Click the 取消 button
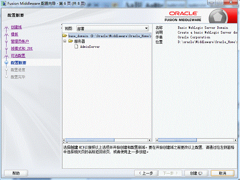Screen dimensions: 240x180 coord(223,173)
